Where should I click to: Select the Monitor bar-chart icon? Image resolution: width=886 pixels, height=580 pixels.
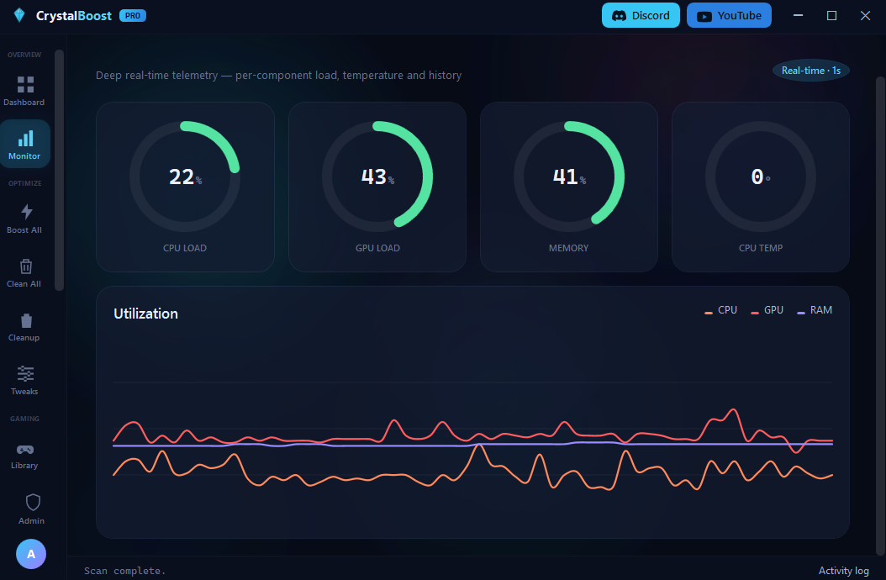(x=25, y=138)
